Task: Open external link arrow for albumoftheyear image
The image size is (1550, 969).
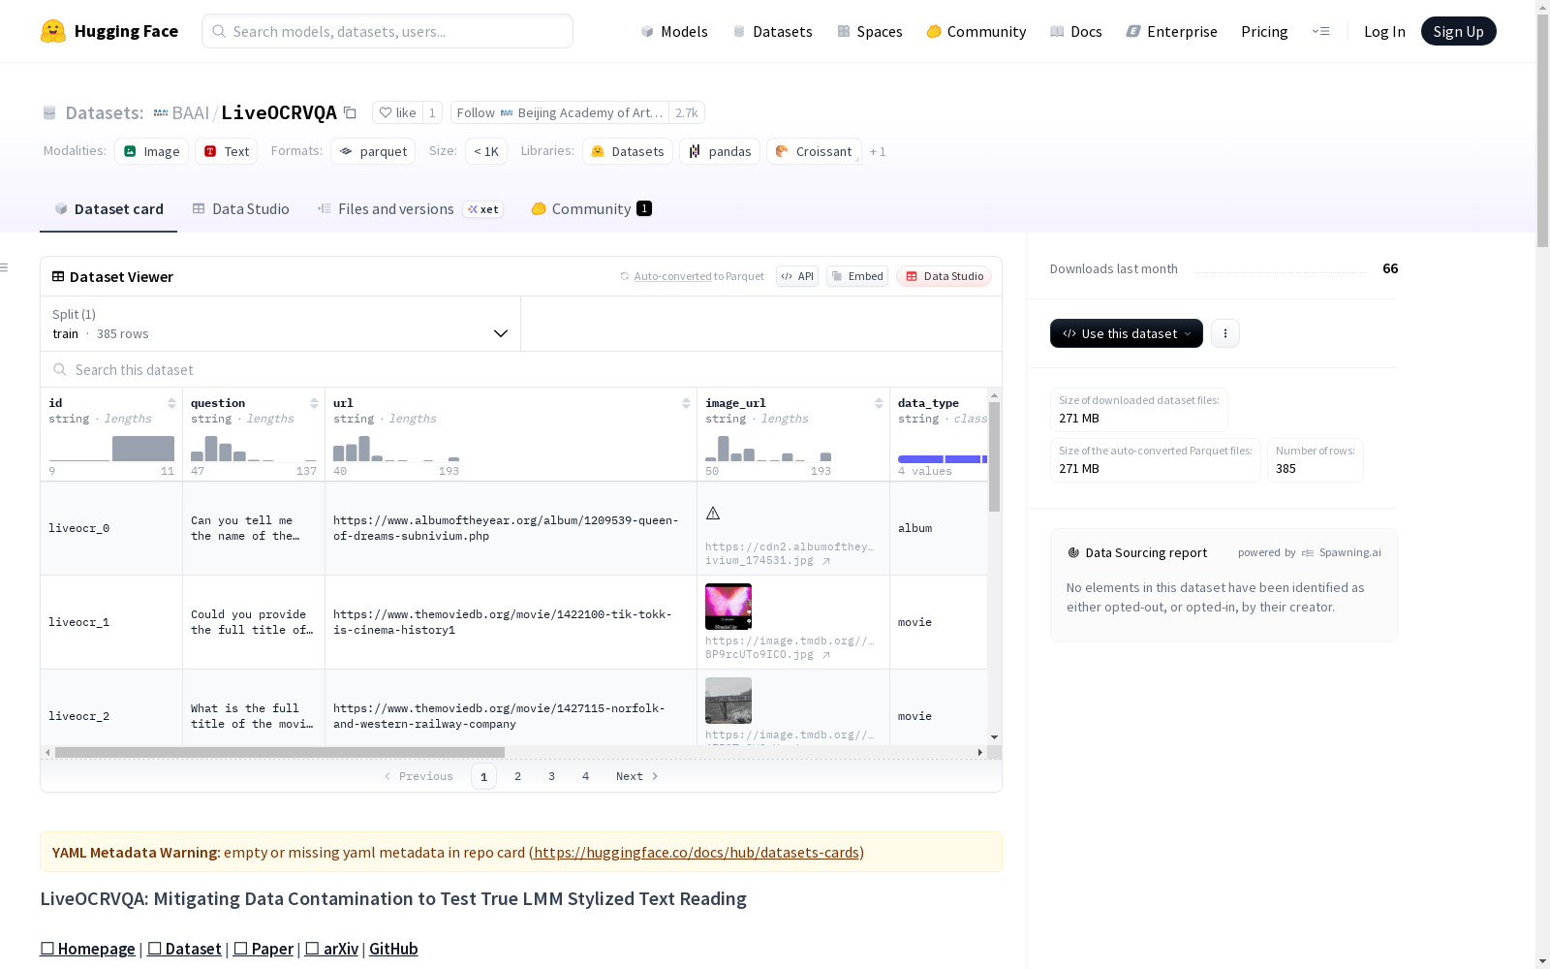Action: click(x=826, y=561)
